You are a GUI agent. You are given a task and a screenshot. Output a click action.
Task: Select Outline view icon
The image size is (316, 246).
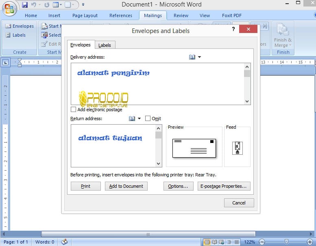coord(229,242)
